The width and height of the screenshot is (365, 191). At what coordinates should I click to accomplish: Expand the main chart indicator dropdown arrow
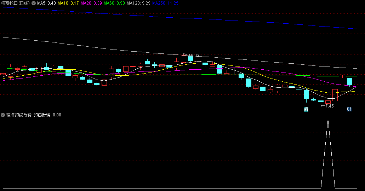pyautogui.click(x=34, y=3)
